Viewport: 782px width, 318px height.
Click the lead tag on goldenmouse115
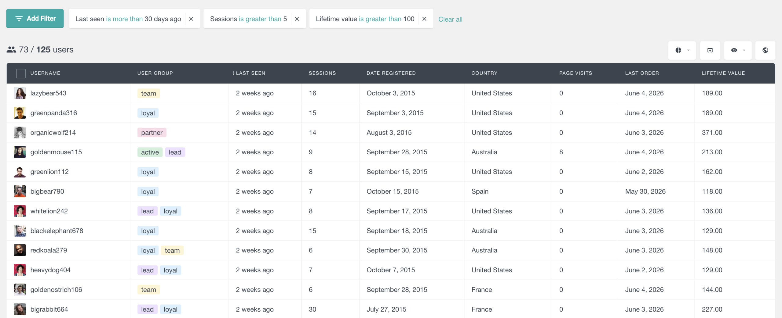pyautogui.click(x=175, y=152)
